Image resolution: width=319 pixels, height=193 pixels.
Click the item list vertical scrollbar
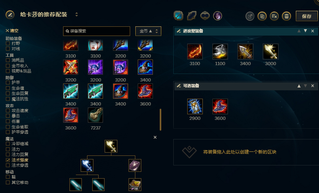[x=160, y=119]
